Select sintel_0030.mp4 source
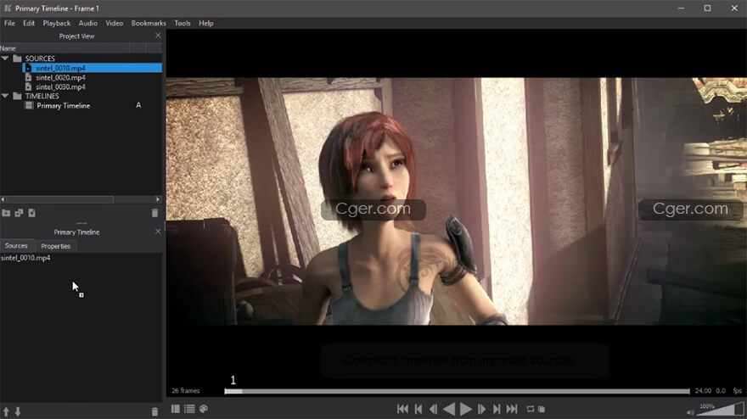 [60, 87]
